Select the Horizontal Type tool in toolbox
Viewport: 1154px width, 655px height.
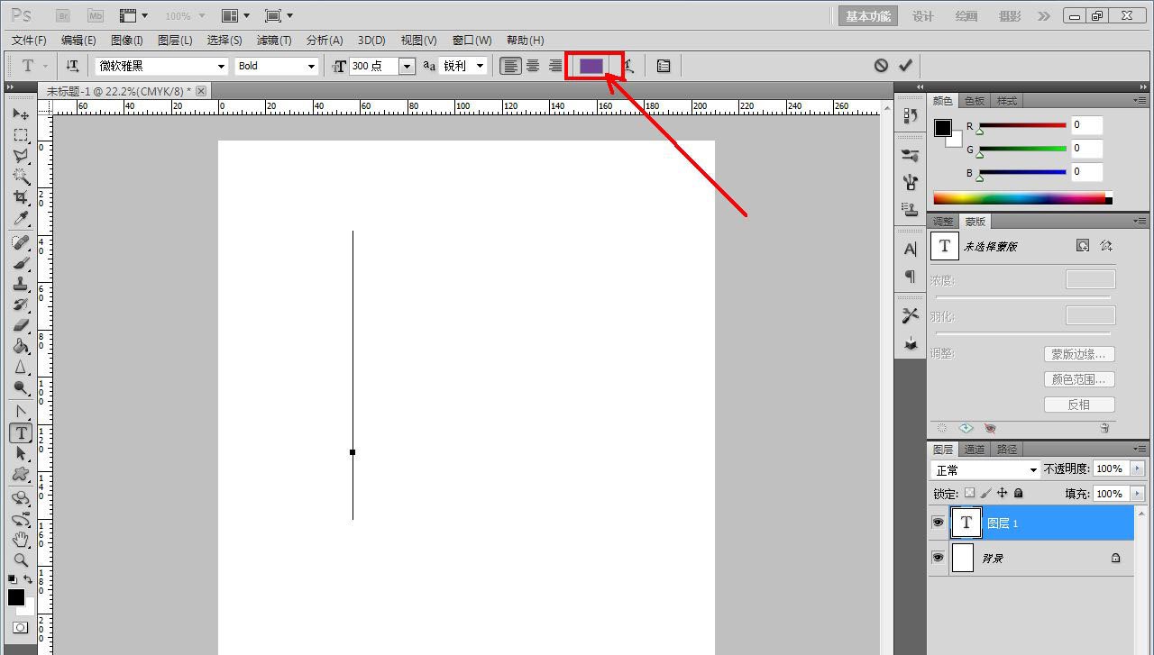(x=21, y=433)
